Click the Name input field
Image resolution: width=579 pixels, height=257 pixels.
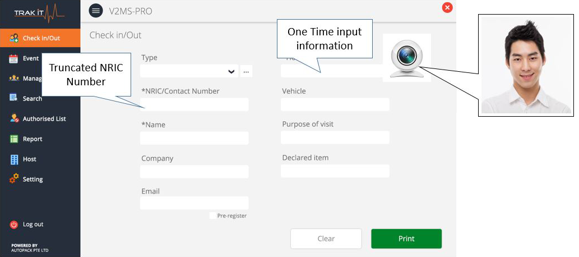pos(194,138)
